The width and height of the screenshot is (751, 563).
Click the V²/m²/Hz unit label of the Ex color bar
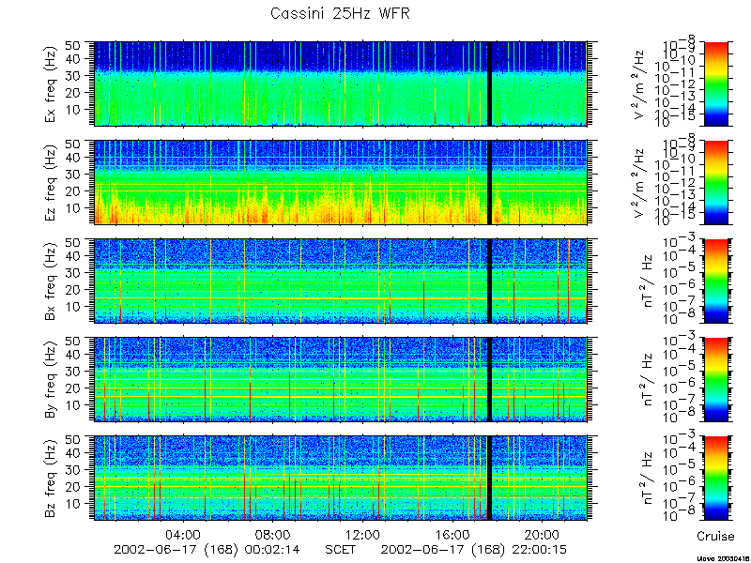click(640, 84)
